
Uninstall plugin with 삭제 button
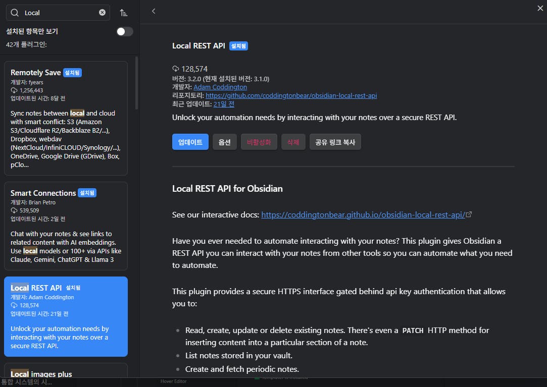pyautogui.click(x=293, y=142)
